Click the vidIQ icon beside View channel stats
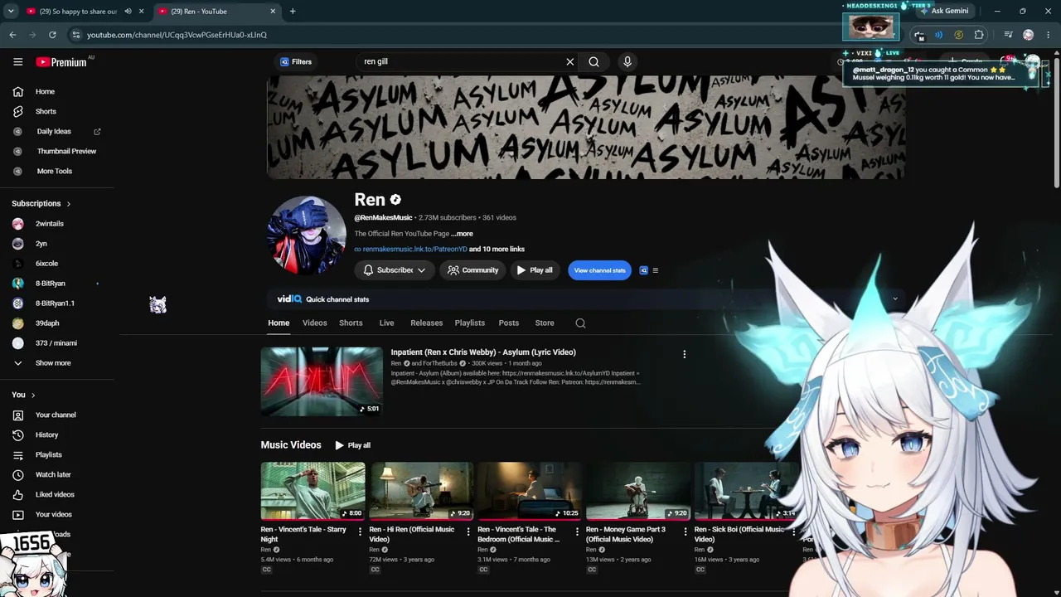 pyautogui.click(x=643, y=270)
